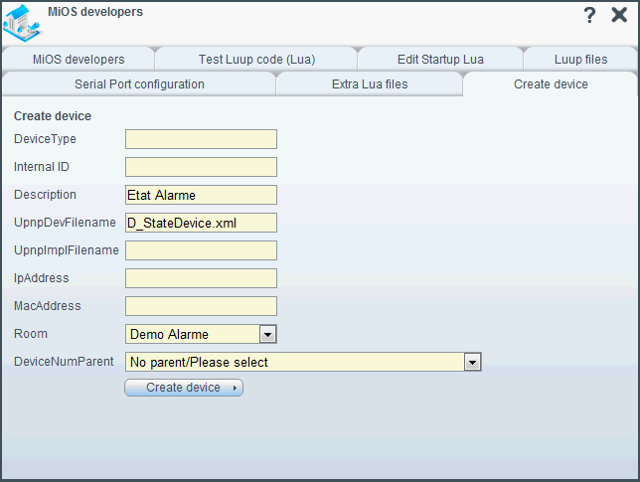Click the Create device button
The width and height of the screenshot is (640, 482).
coord(184,388)
